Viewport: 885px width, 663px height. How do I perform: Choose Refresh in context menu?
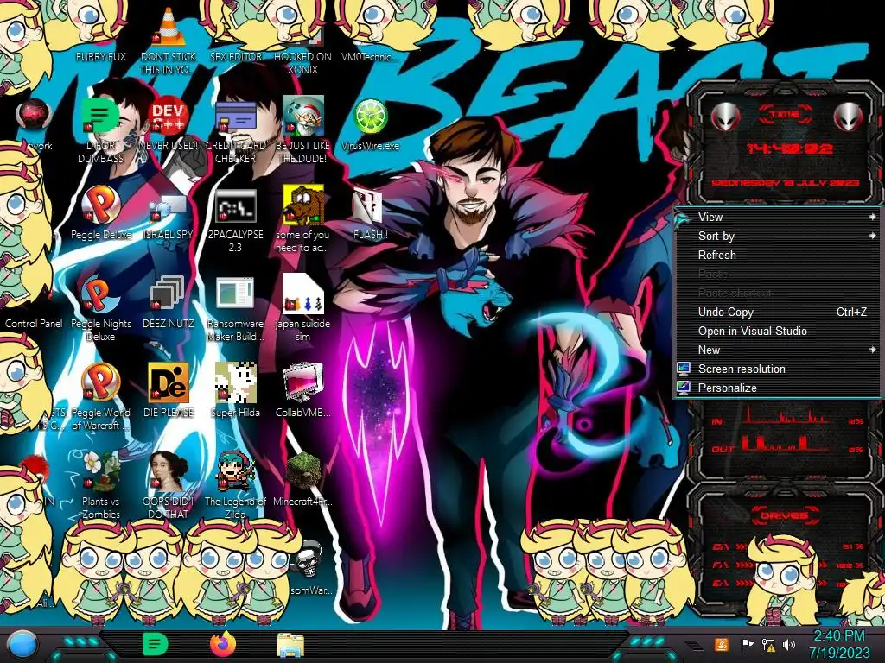[x=778, y=255]
